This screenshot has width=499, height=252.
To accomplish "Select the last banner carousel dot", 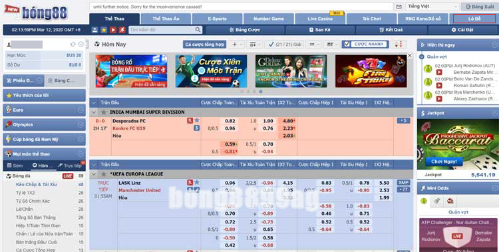I will tap(261, 92).
